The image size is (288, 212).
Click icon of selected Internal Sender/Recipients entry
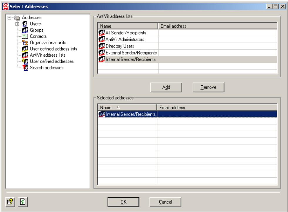click(x=102, y=114)
